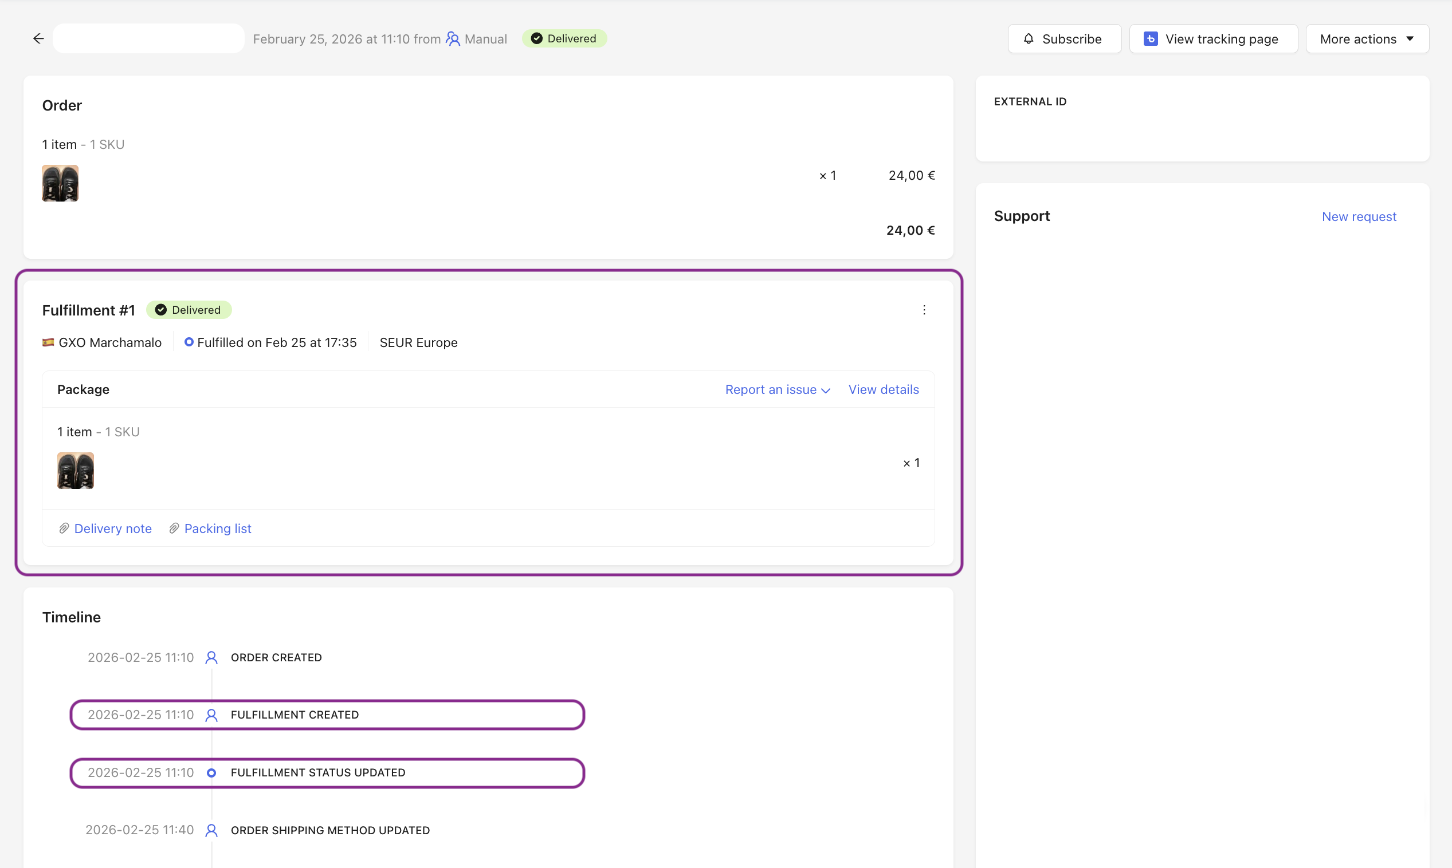Open the Report an issue dropdown

(777, 389)
